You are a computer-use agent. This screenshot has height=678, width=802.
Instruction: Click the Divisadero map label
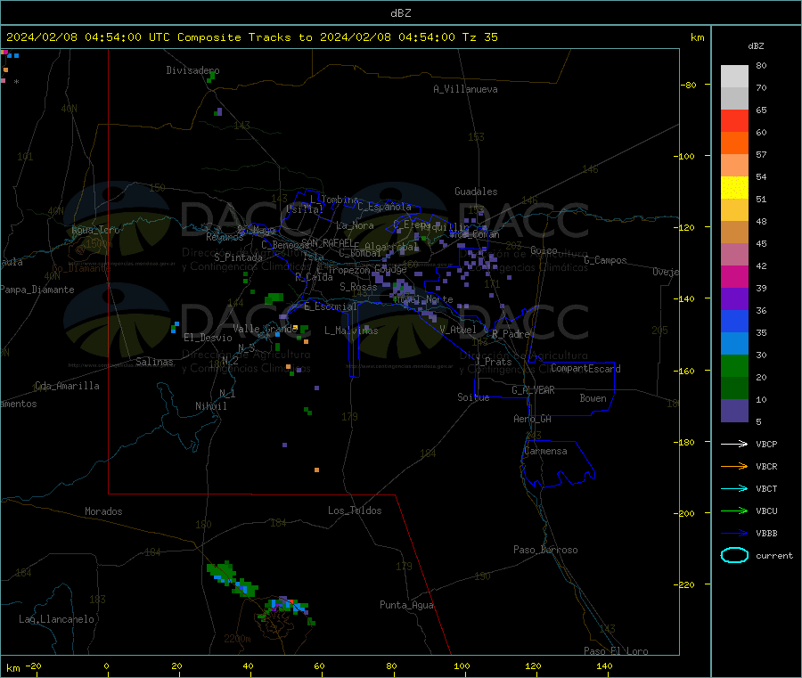pyautogui.click(x=192, y=70)
